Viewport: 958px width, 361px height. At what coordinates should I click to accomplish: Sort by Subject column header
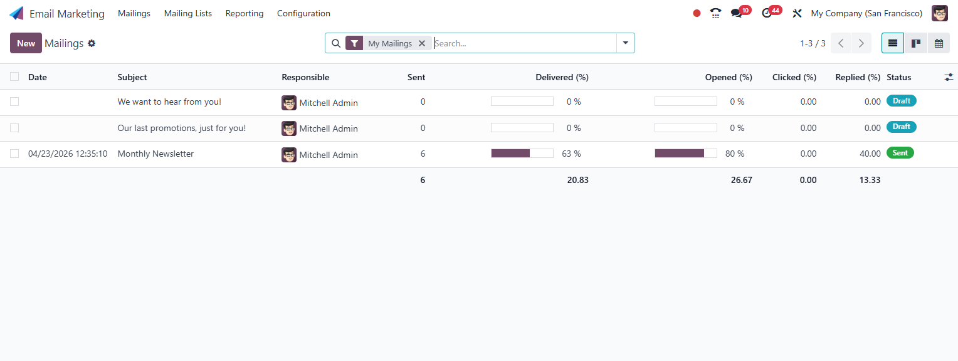tap(132, 77)
